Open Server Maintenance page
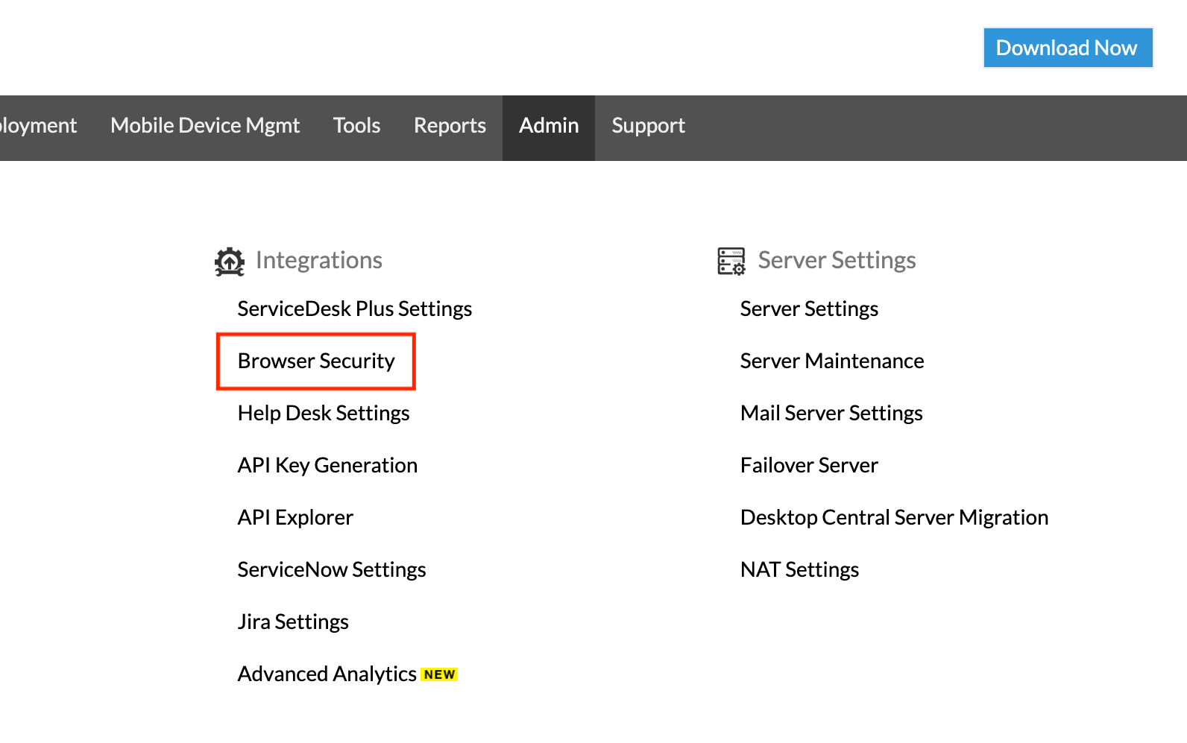The width and height of the screenshot is (1187, 743). point(832,361)
